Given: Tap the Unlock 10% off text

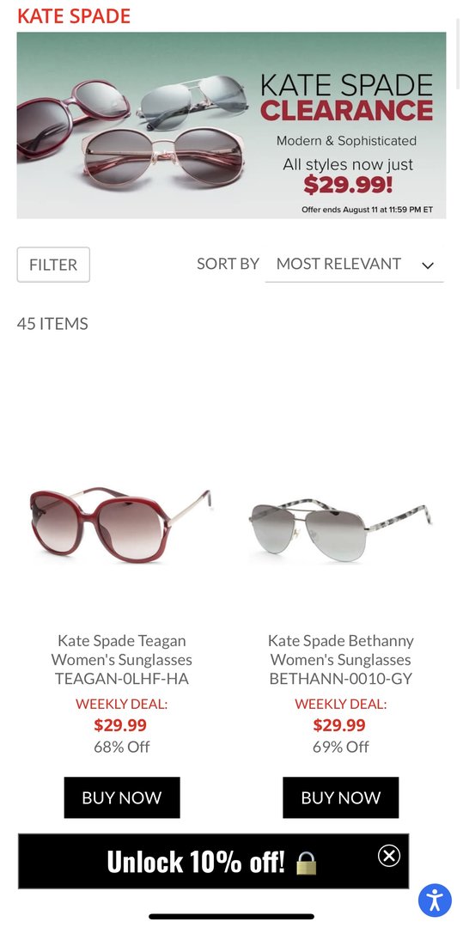Looking at the screenshot, I should tap(195, 862).
